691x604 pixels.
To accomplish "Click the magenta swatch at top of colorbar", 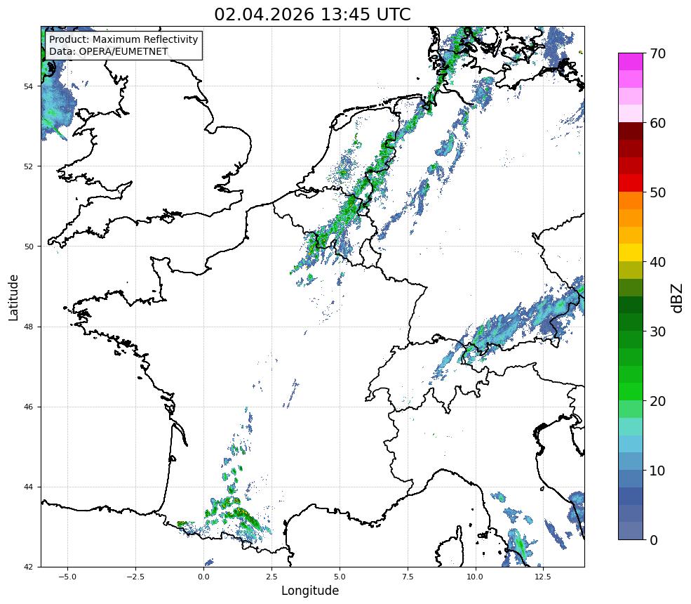I will click(631, 62).
